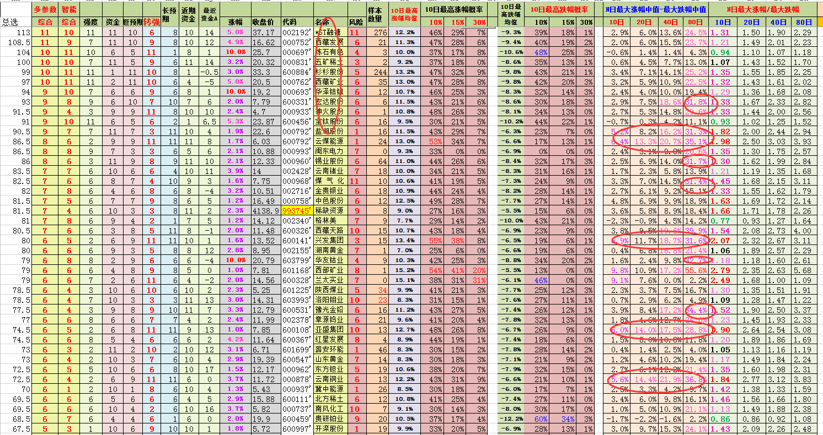The width and height of the screenshot is (823, 435).
Task: Click the stock name 中色股份
Action: [x=330, y=201]
